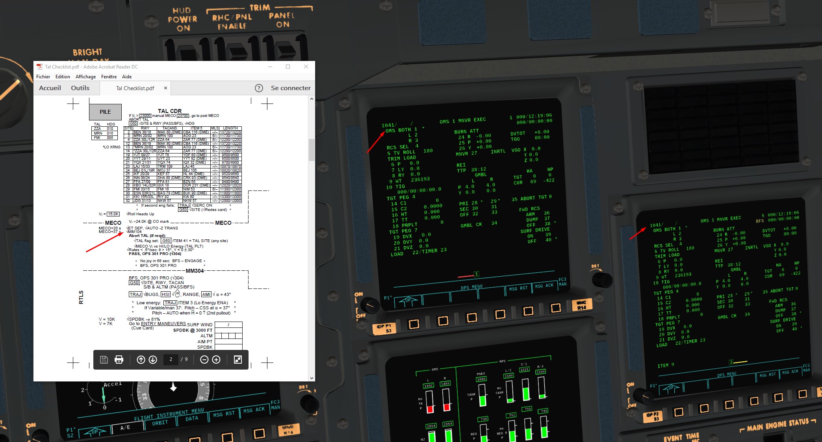Zoom in with the plus icon
This screenshot has width=822, height=442.
click(x=216, y=359)
